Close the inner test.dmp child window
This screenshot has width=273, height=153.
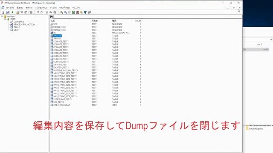pos(240,8)
